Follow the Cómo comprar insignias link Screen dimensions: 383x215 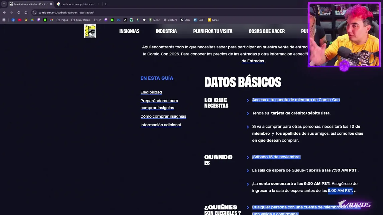(x=163, y=116)
